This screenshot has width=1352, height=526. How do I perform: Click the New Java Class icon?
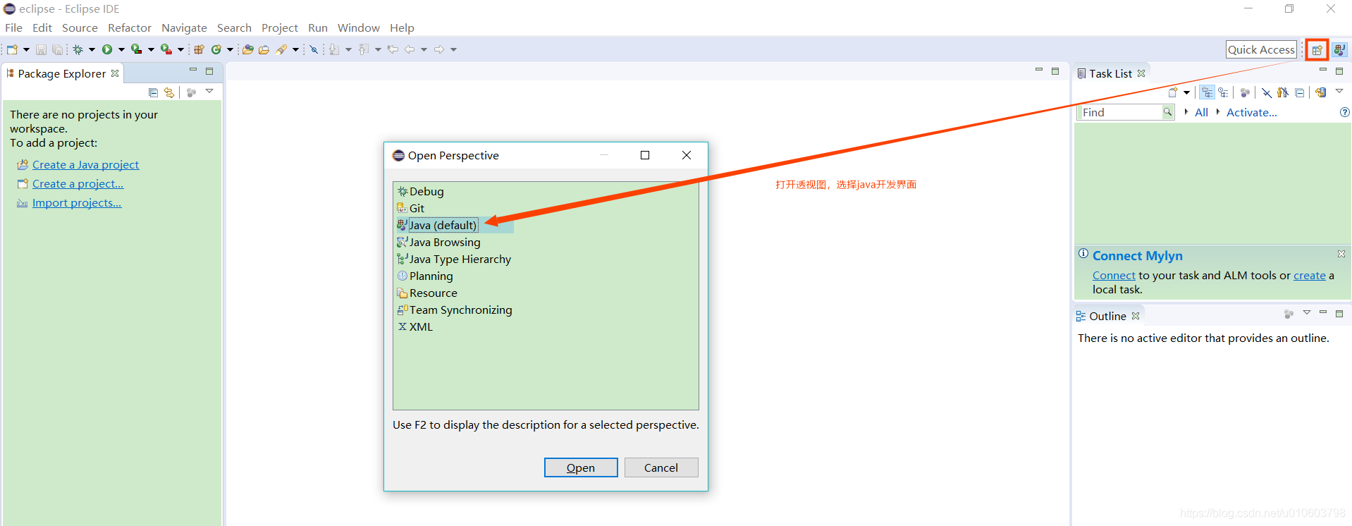coord(216,49)
